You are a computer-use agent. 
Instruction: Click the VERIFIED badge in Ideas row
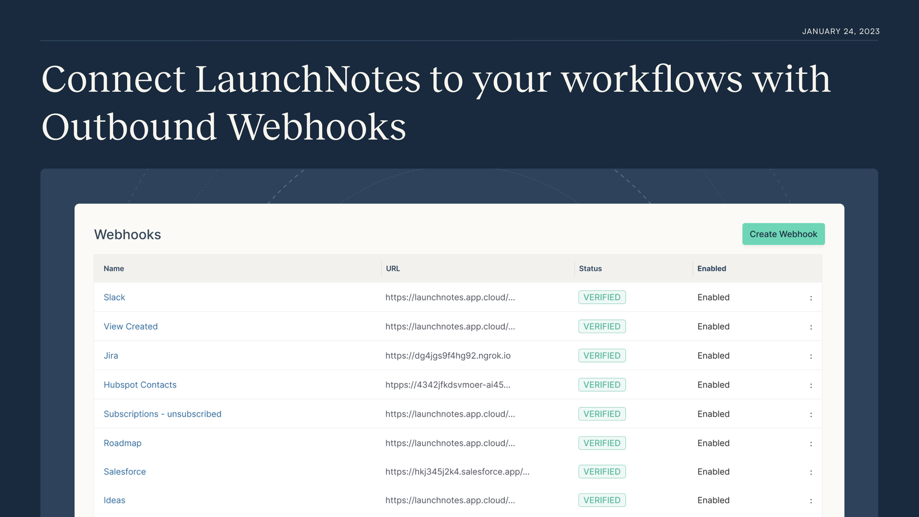click(x=602, y=500)
